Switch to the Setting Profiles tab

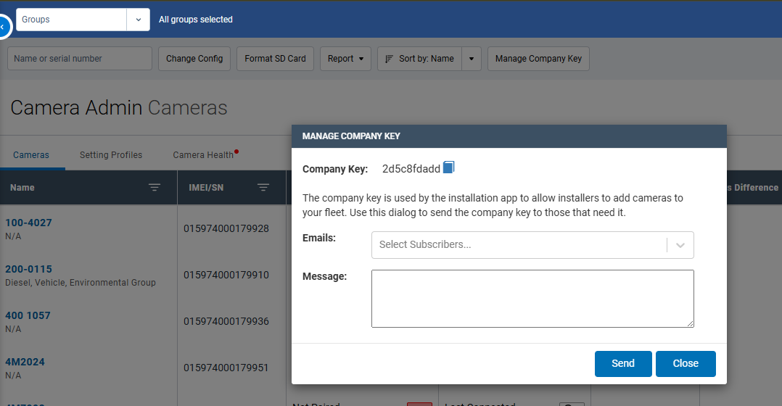[x=111, y=155]
